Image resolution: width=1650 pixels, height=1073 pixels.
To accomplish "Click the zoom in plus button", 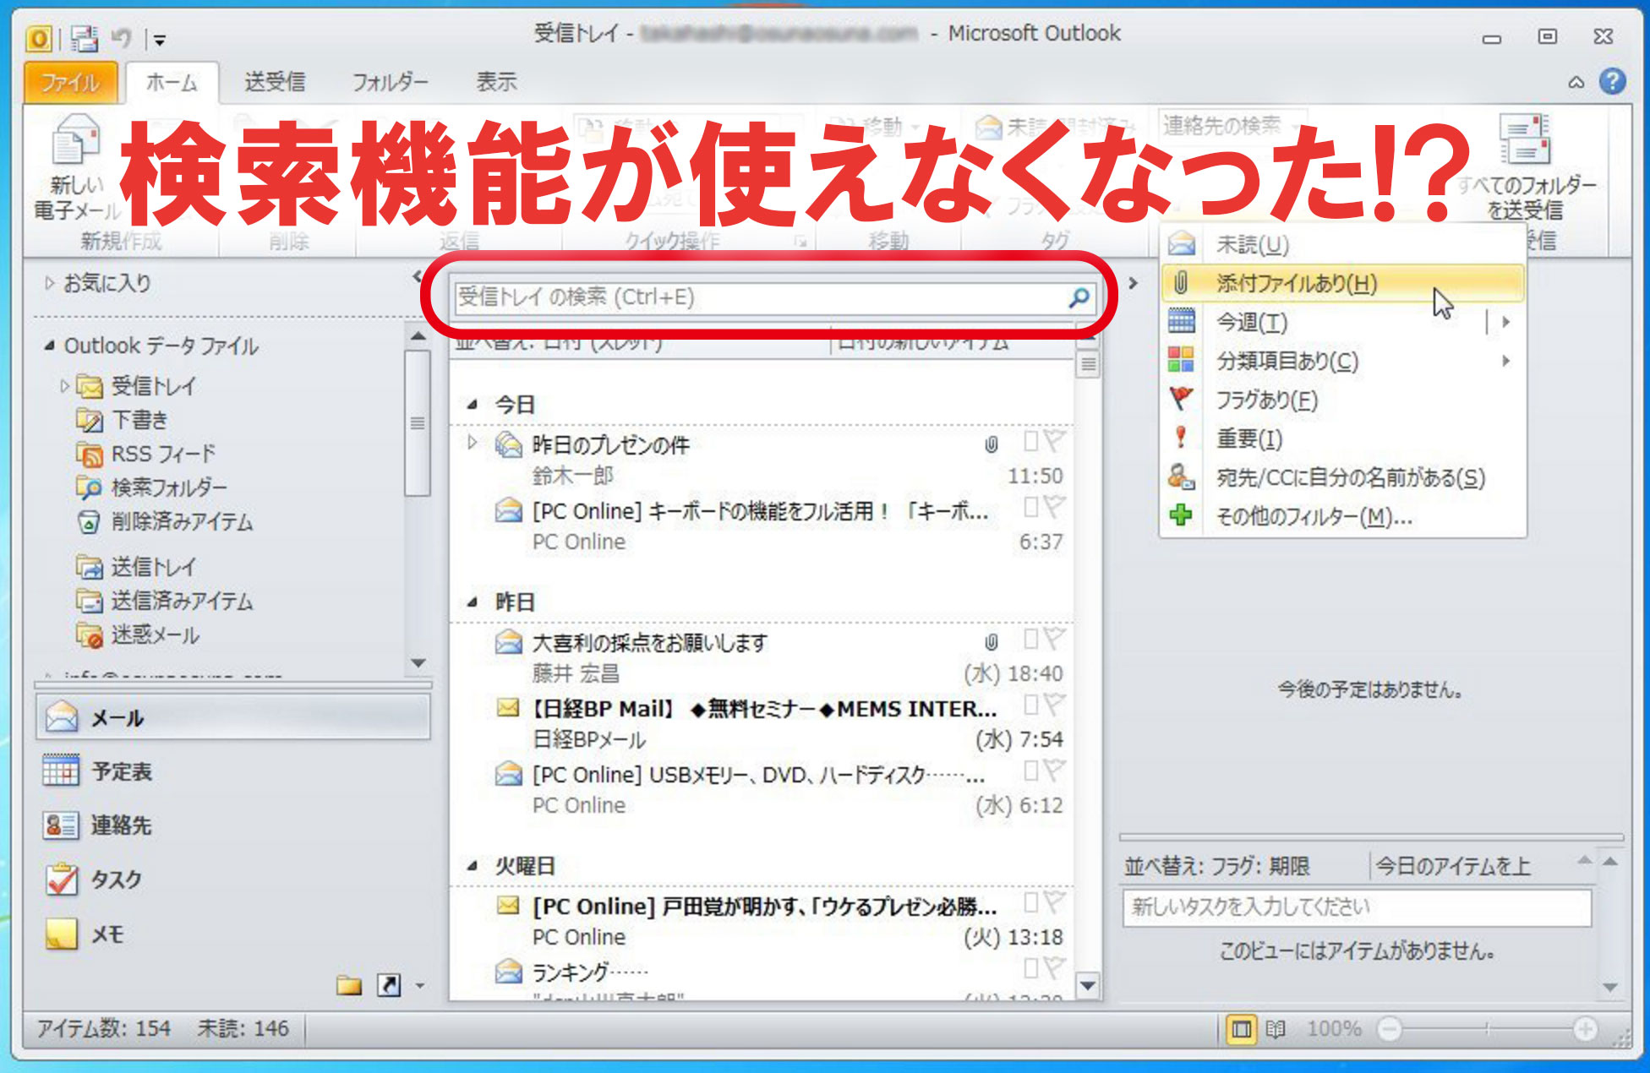I will 1586,1028.
